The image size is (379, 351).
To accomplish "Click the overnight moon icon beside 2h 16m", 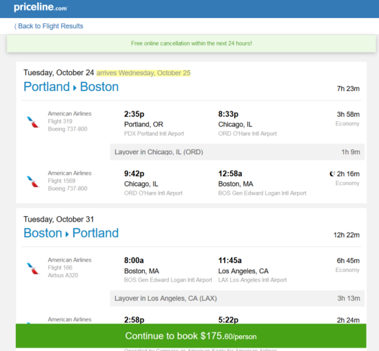I will pyautogui.click(x=332, y=174).
